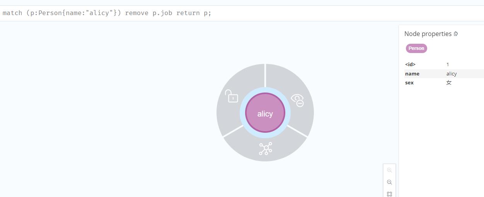
Task: Click "match" keyword at query start
Action: click(x=12, y=13)
